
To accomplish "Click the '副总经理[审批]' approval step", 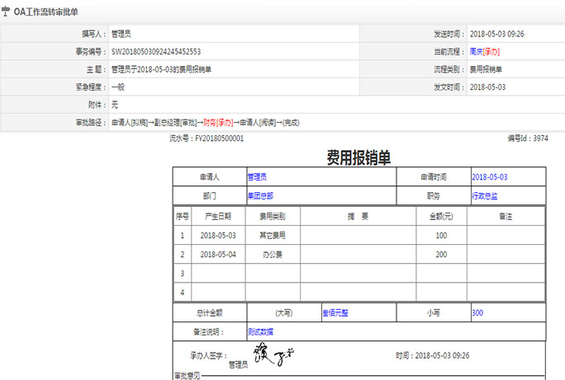I will point(175,123).
